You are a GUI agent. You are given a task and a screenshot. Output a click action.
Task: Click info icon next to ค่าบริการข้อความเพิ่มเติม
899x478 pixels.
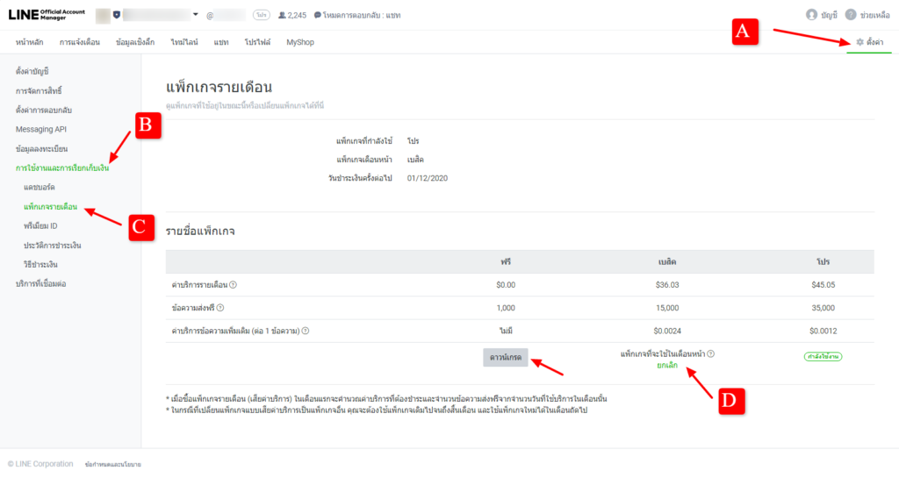(x=304, y=331)
